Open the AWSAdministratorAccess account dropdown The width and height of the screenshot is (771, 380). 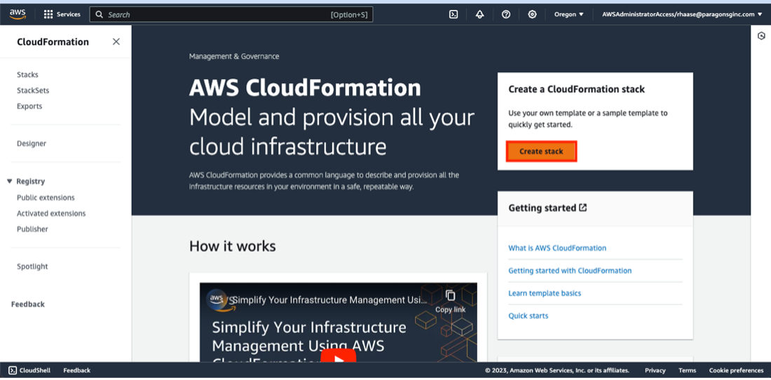683,14
